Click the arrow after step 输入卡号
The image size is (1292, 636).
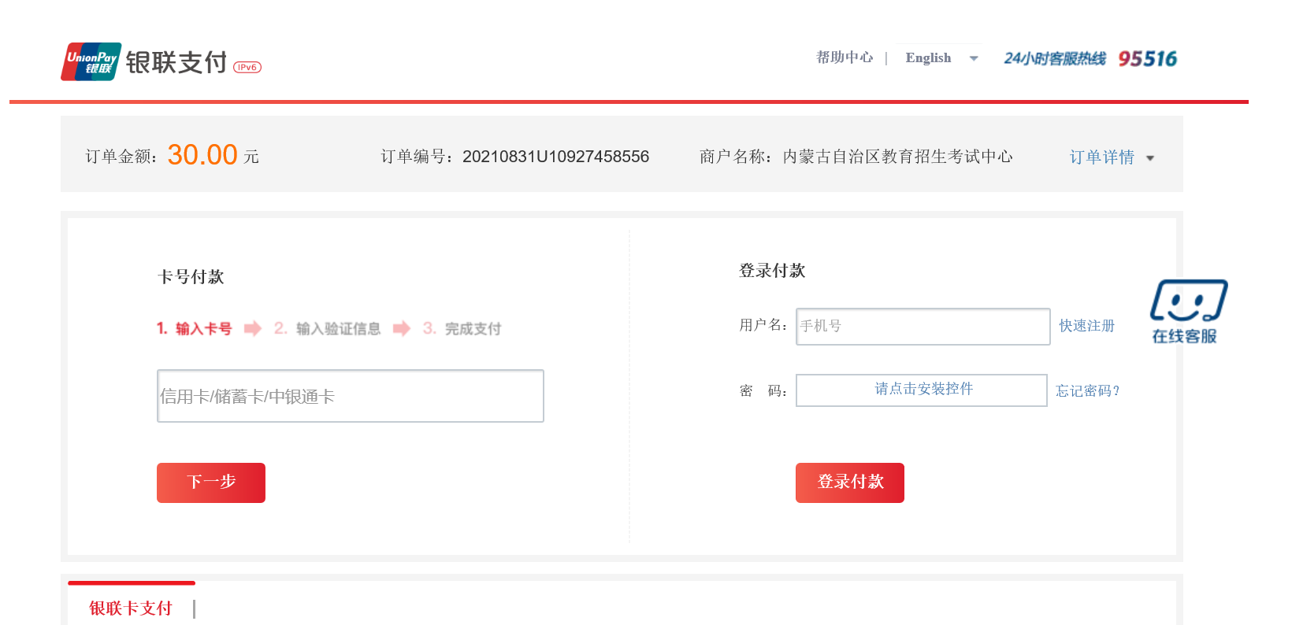point(252,328)
